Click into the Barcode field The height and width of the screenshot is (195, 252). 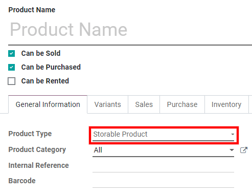163,181
